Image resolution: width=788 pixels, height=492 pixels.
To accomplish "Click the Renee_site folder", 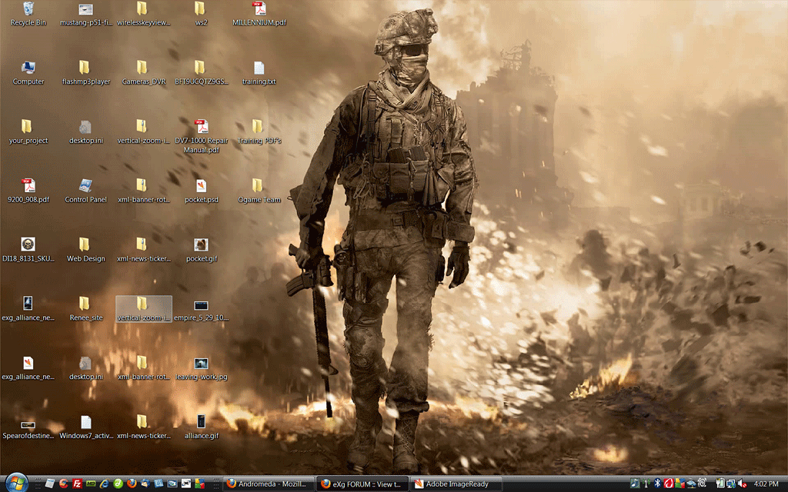I will (x=86, y=309).
